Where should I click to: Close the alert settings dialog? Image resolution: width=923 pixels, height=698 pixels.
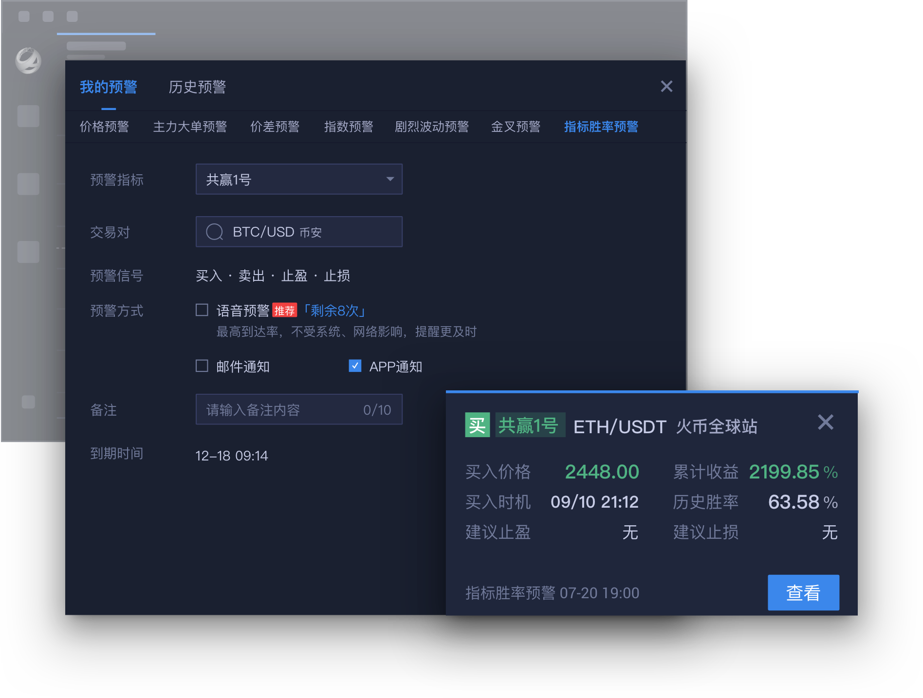point(666,87)
